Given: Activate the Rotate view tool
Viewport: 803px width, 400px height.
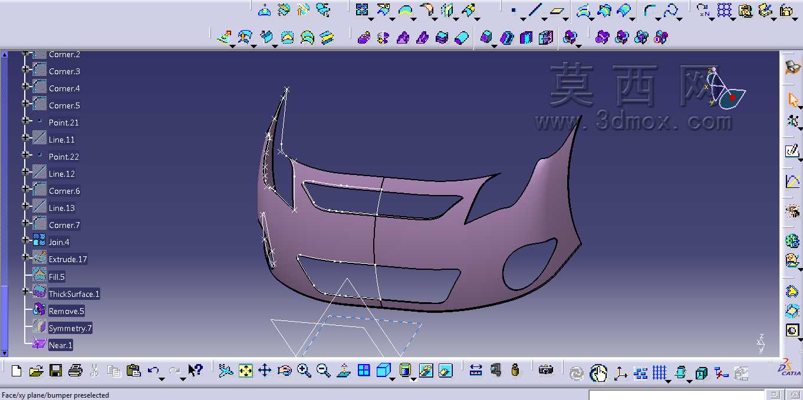Looking at the screenshot, I should [x=285, y=371].
